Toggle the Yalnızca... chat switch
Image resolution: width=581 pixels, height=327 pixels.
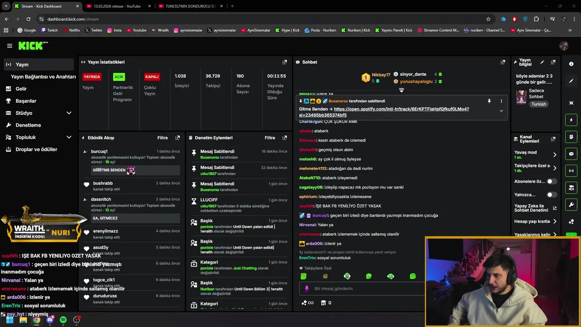click(x=551, y=194)
